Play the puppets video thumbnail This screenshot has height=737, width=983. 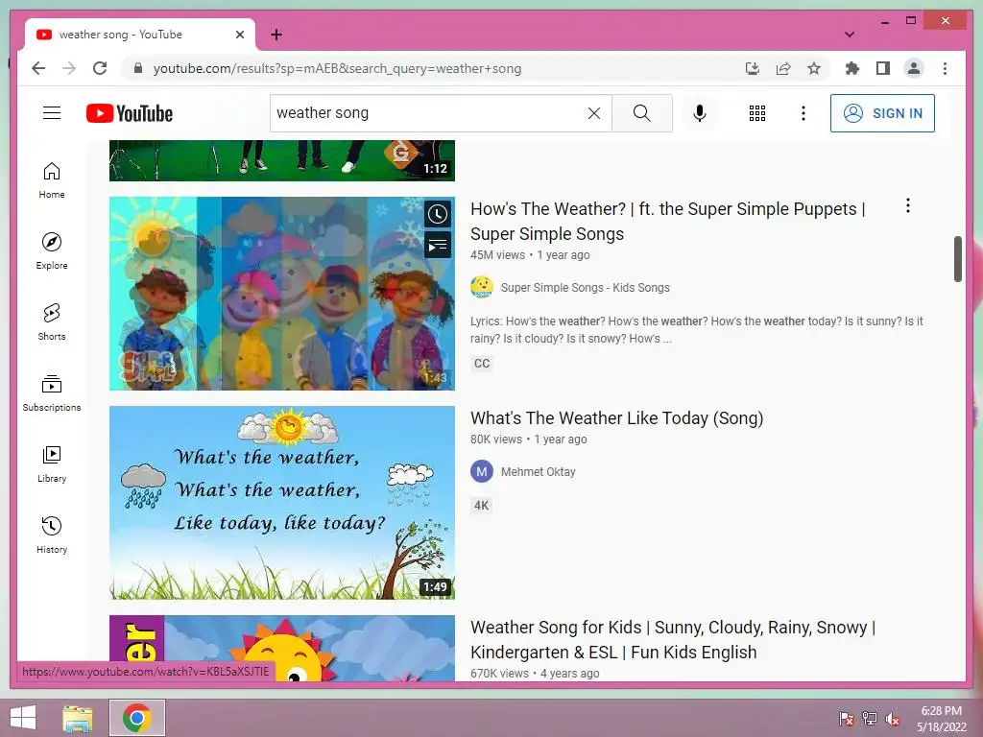point(281,294)
